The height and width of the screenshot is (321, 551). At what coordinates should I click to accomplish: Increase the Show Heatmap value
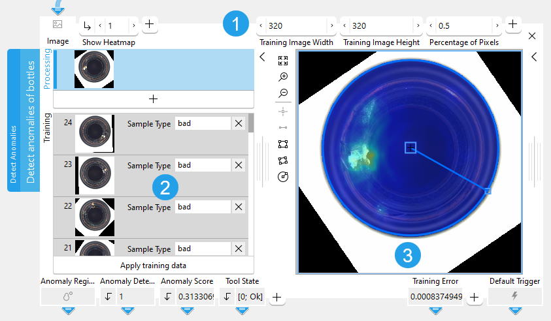pyautogui.click(x=133, y=25)
